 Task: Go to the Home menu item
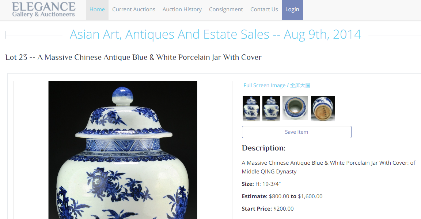pyautogui.click(x=97, y=9)
